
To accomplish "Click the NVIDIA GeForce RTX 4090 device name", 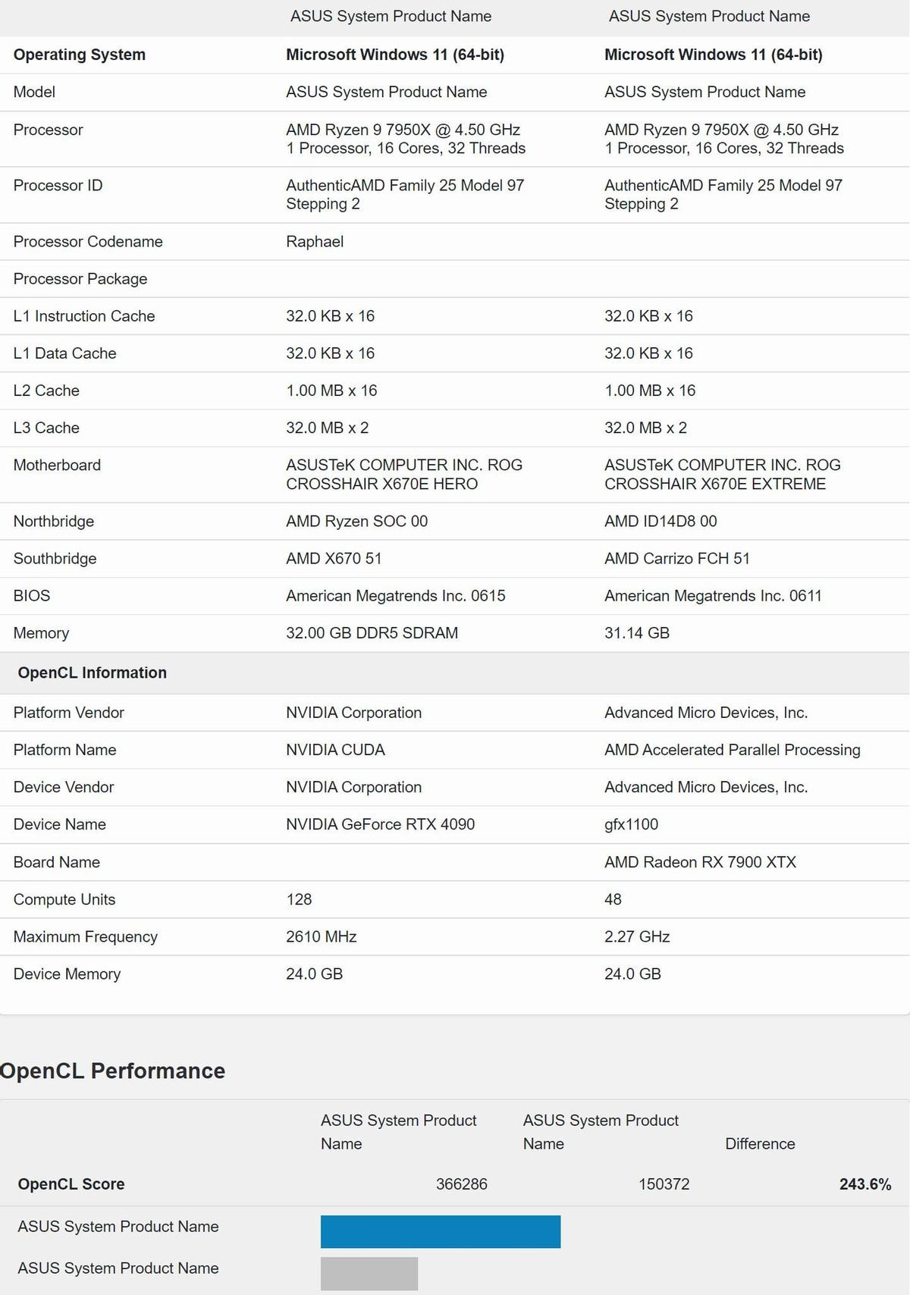I will pyautogui.click(x=380, y=824).
